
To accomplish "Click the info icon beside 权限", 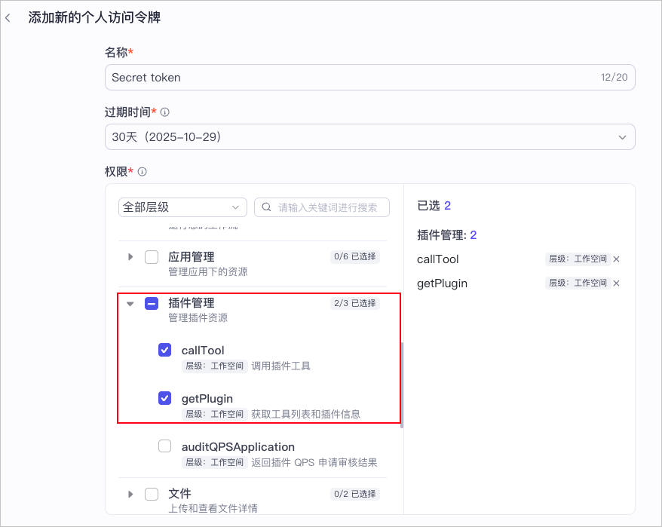I will click(143, 171).
